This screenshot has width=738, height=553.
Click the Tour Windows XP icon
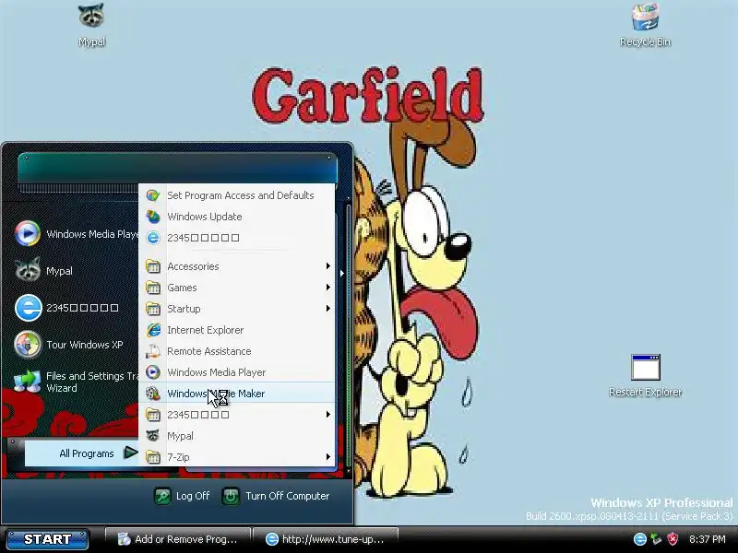28,345
